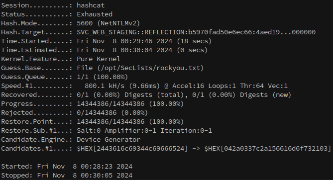Click the Pure Kernel feature text
This screenshot has height=180, width=333.
coord(99,59)
